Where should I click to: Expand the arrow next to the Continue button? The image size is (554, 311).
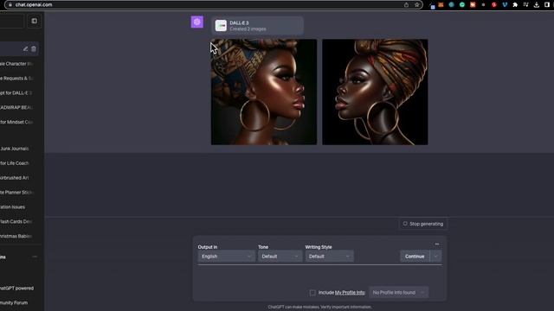pos(435,257)
